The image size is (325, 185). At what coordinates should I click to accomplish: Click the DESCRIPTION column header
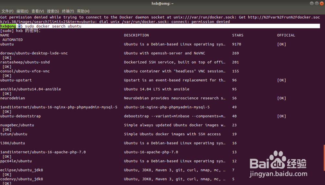tap(136, 35)
